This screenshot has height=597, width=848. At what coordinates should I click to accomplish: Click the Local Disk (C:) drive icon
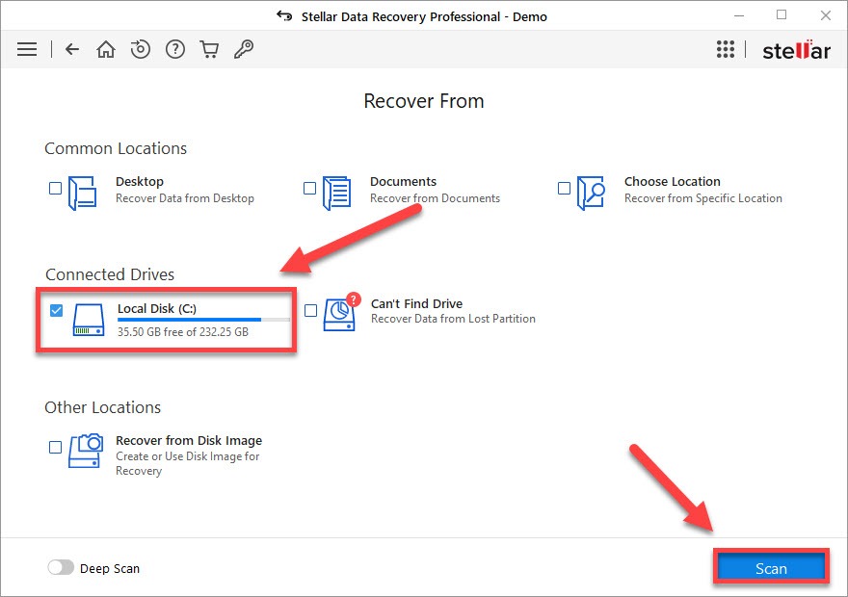coord(89,320)
